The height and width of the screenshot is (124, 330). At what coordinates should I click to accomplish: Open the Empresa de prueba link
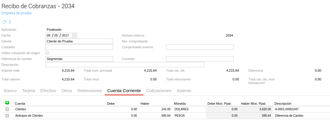(x=16, y=13)
